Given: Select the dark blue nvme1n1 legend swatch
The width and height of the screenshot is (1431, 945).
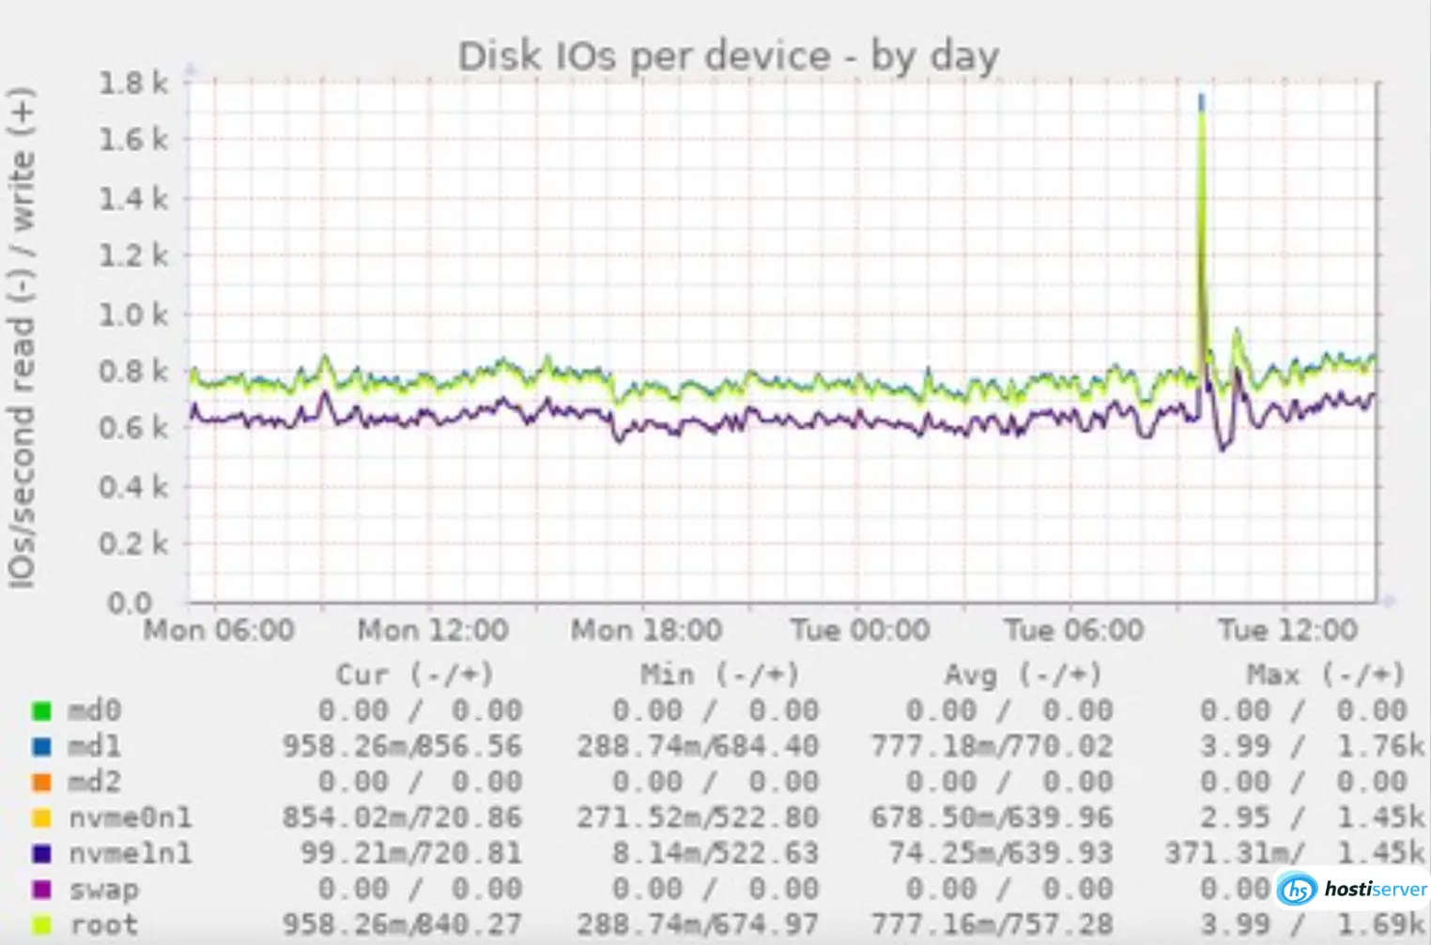Looking at the screenshot, I should 41,853.
